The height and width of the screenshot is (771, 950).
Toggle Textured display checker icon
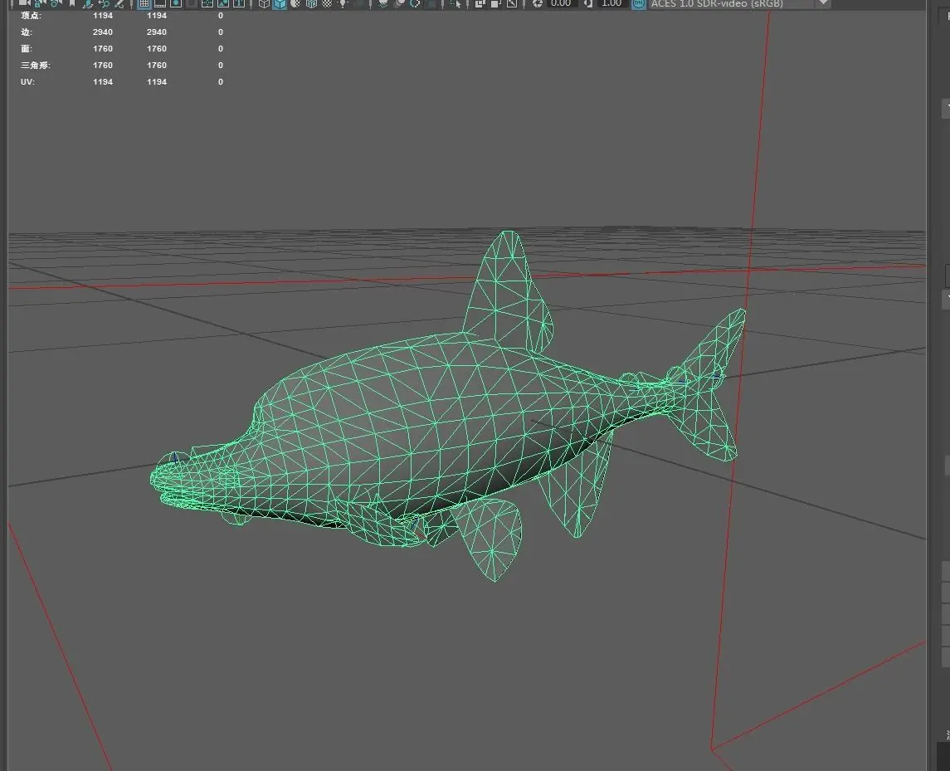coord(327,3)
